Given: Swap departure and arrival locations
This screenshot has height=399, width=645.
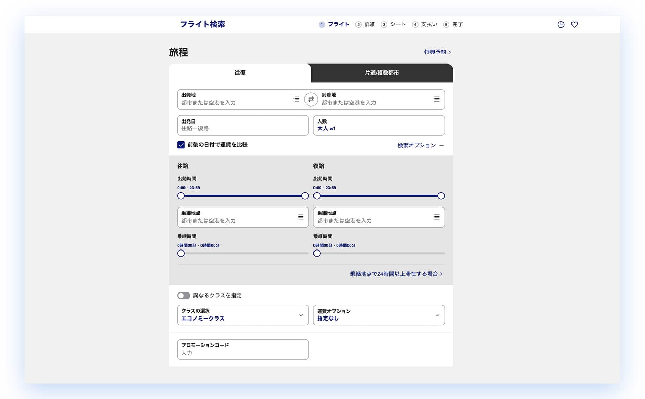Looking at the screenshot, I should [x=311, y=100].
